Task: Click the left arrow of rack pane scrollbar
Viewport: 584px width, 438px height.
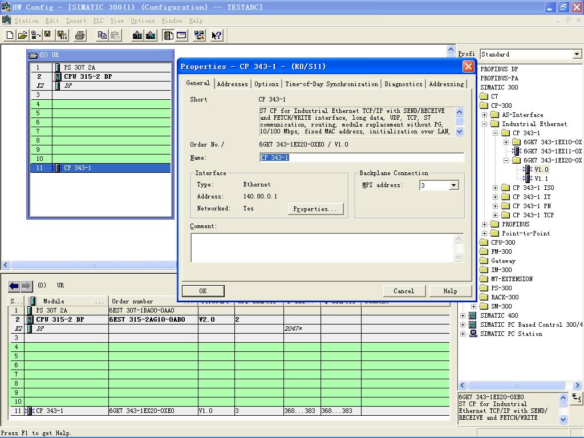Action: [6, 265]
